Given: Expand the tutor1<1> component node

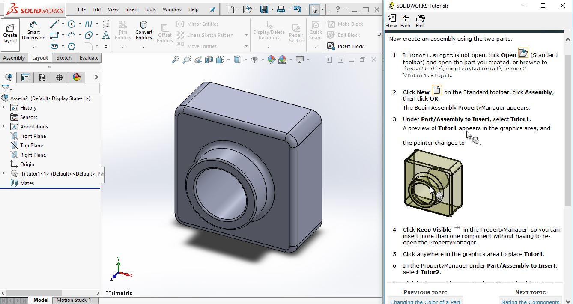Looking at the screenshot, I should click(x=4, y=174).
